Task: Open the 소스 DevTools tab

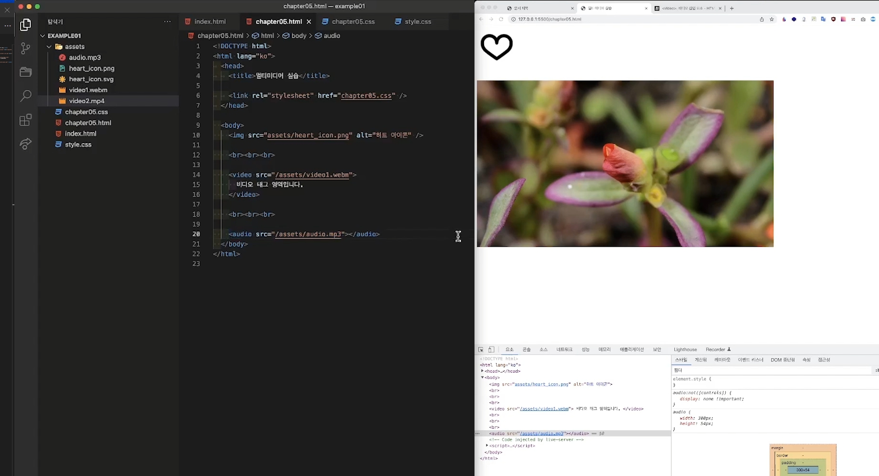Action: pyautogui.click(x=544, y=350)
